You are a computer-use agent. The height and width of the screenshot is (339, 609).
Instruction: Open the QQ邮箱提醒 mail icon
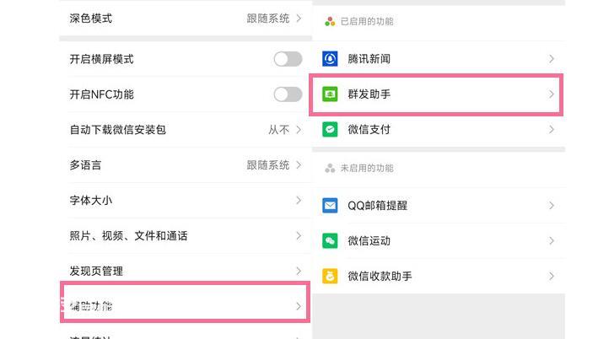(x=330, y=206)
